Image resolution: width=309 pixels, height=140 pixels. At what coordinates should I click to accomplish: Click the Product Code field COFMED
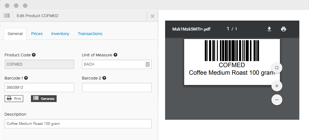pos(39,64)
